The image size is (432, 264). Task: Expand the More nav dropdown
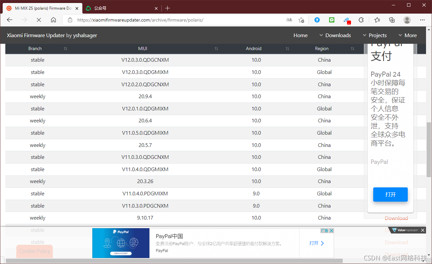[x=407, y=35]
